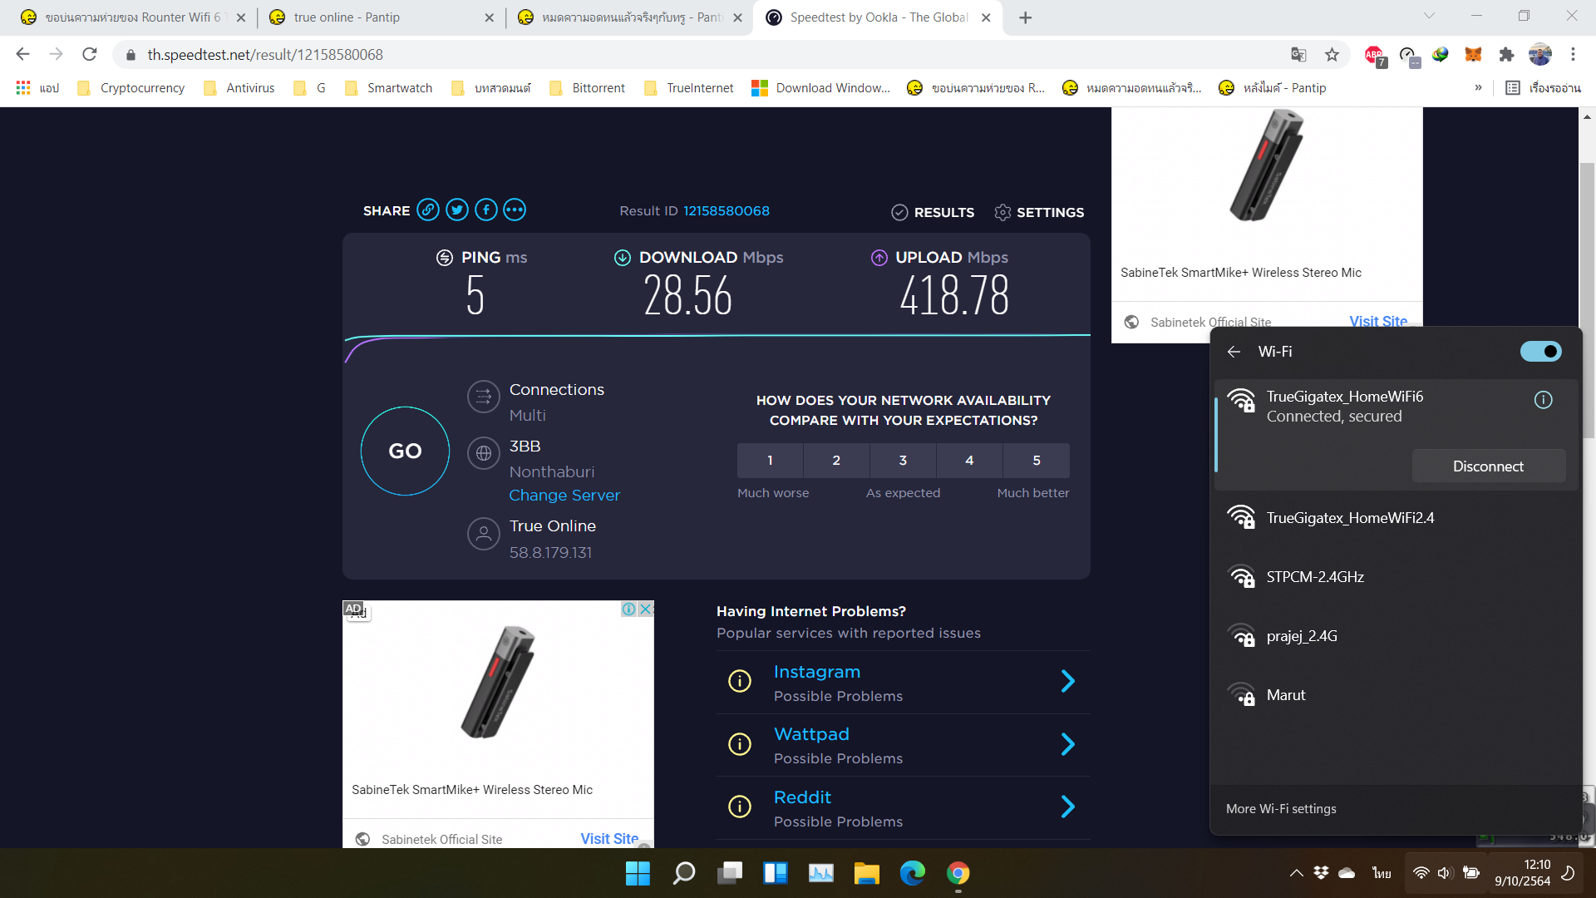Click Change Server link

pos(564,496)
